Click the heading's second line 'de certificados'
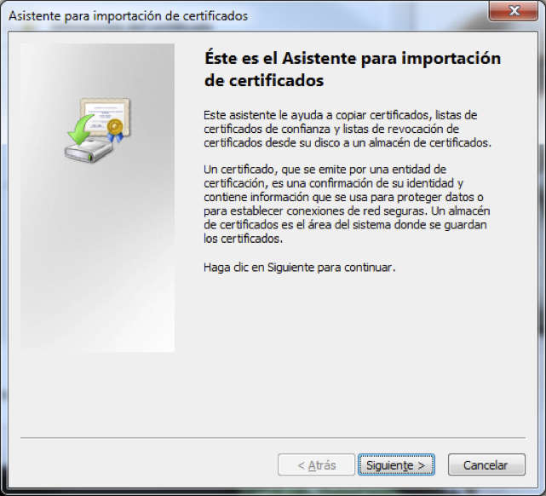This screenshot has height=496, width=546. click(264, 81)
